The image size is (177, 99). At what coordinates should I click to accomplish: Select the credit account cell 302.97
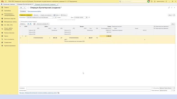[91, 38]
